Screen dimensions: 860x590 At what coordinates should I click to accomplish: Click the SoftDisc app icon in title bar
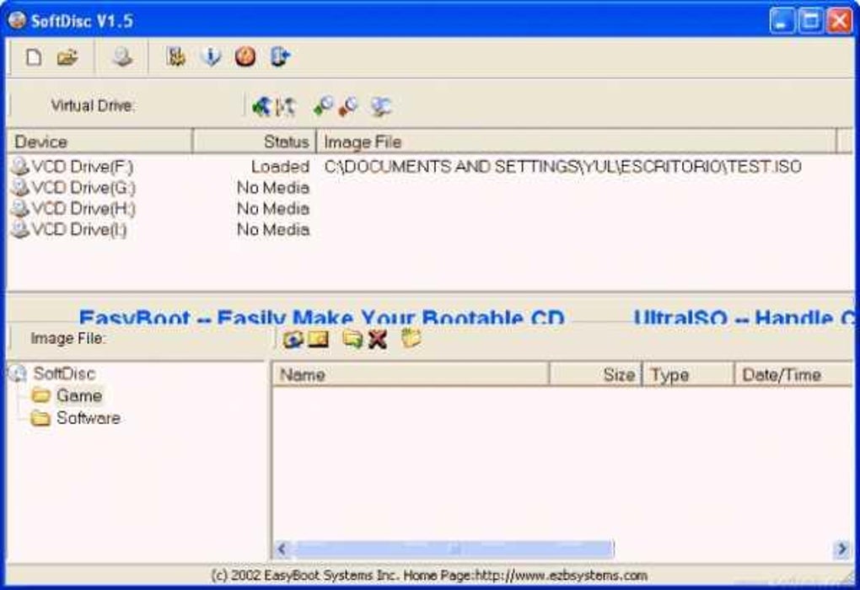(x=17, y=20)
